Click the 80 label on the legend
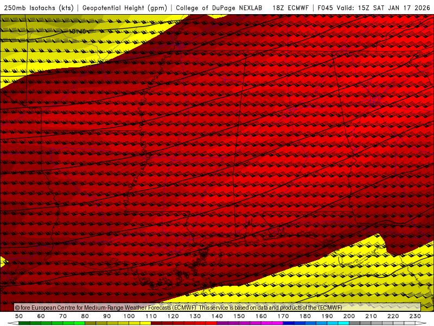The height and width of the screenshot is (326, 434). pos(85,316)
